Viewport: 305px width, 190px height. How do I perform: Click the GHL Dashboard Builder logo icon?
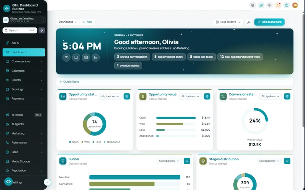[x=7, y=8]
